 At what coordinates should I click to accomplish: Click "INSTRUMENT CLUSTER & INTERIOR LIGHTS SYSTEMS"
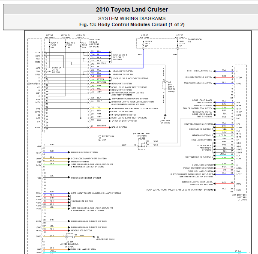pyautogui.click(x=96, y=193)
